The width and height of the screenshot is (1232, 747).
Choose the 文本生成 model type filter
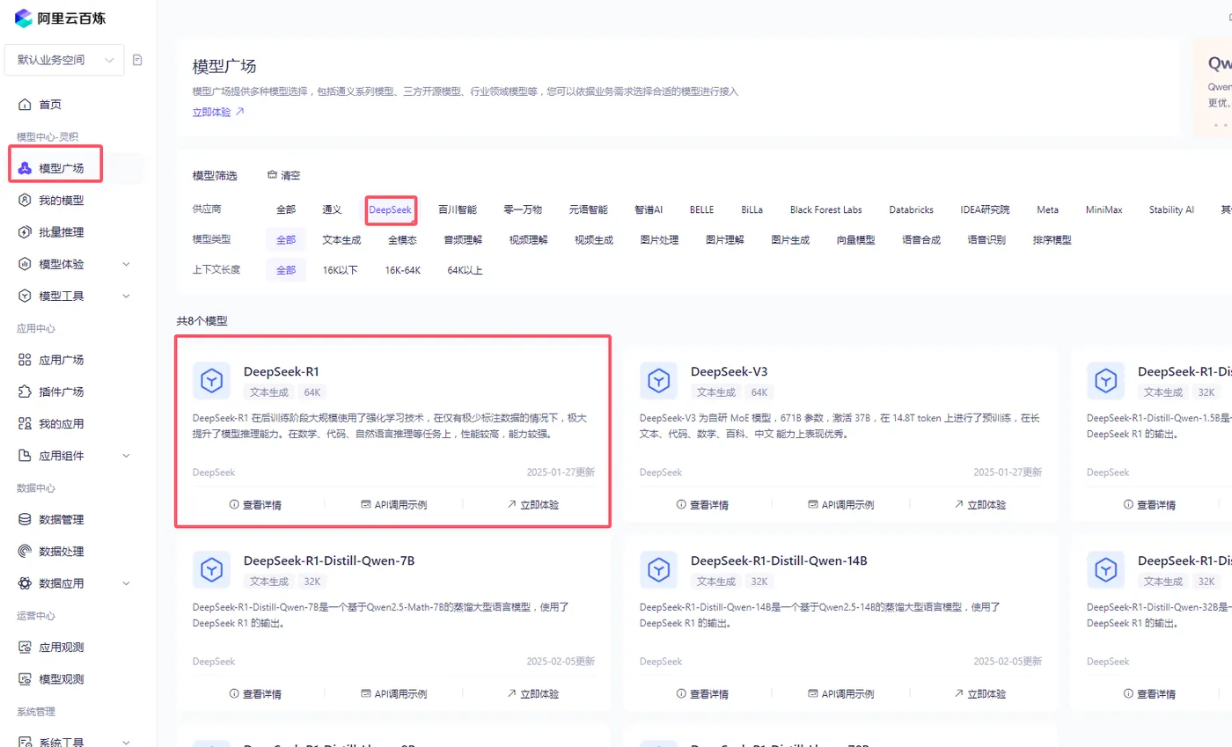point(342,239)
